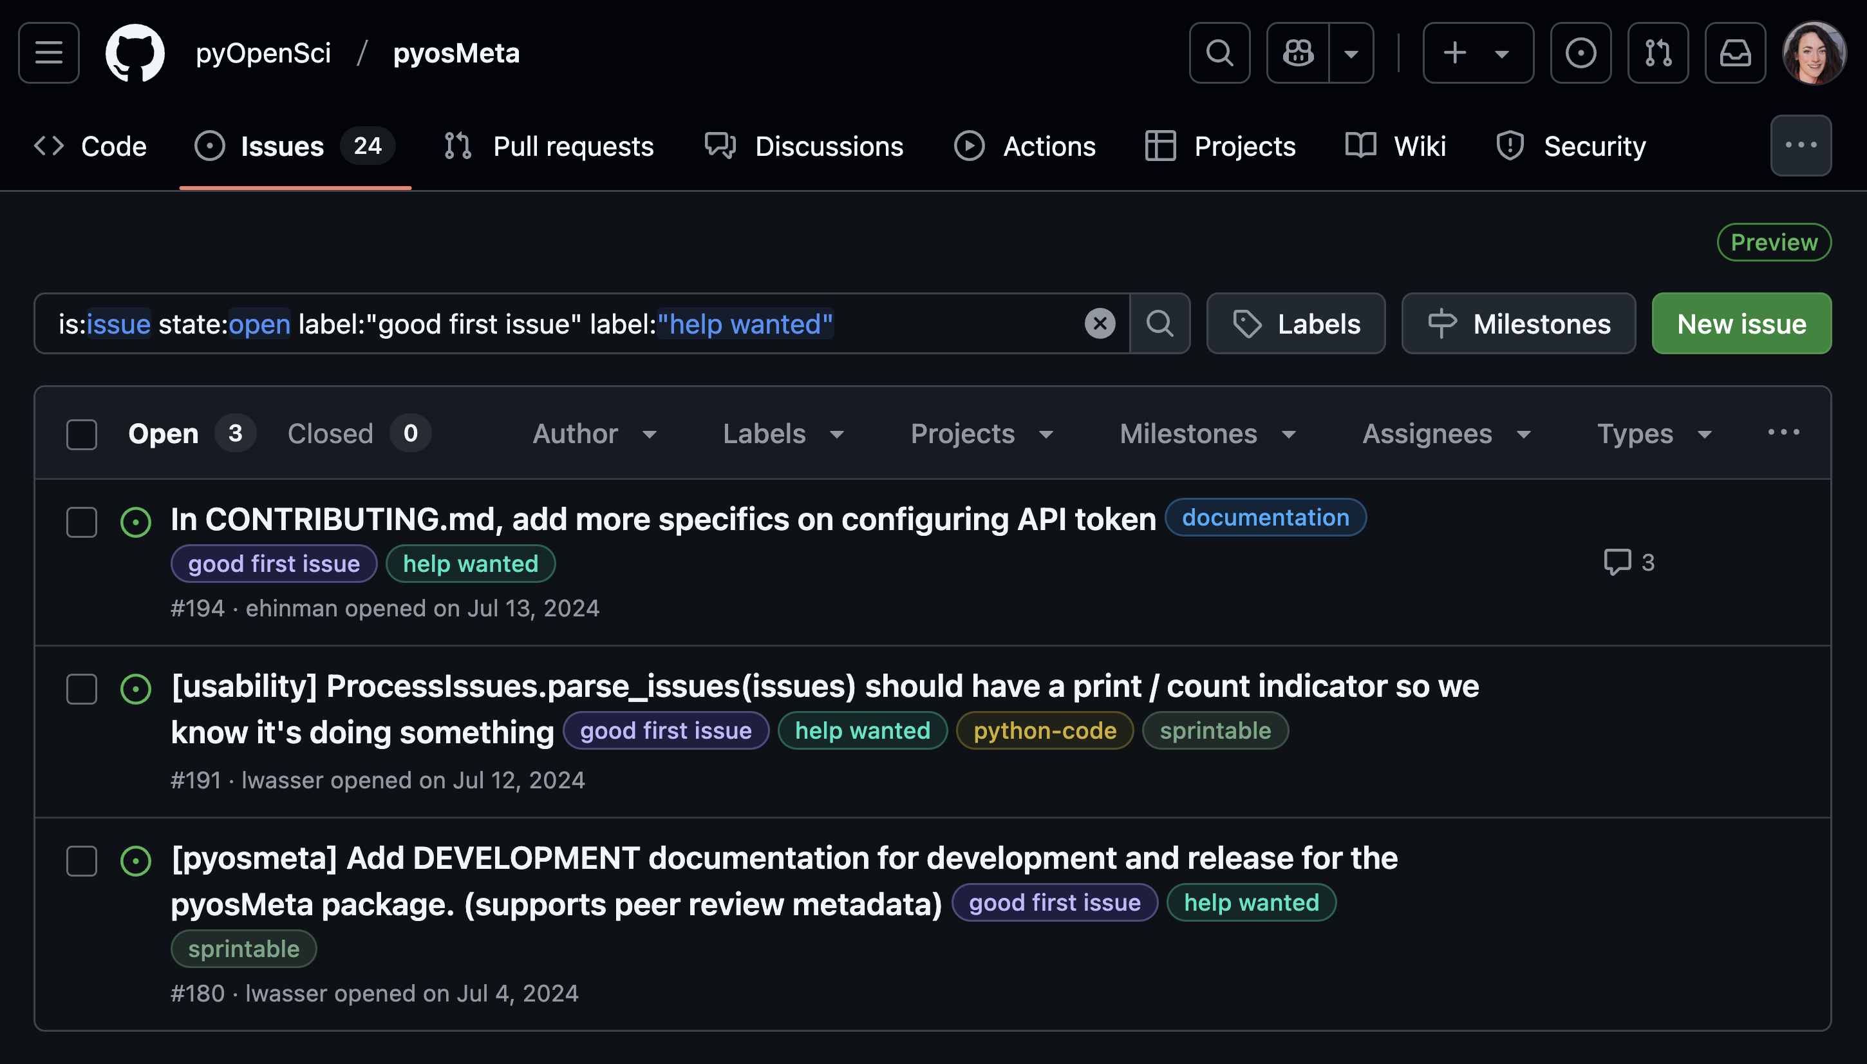Click sprintable label on issue #180
This screenshot has height=1064, width=1867.
point(243,949)
